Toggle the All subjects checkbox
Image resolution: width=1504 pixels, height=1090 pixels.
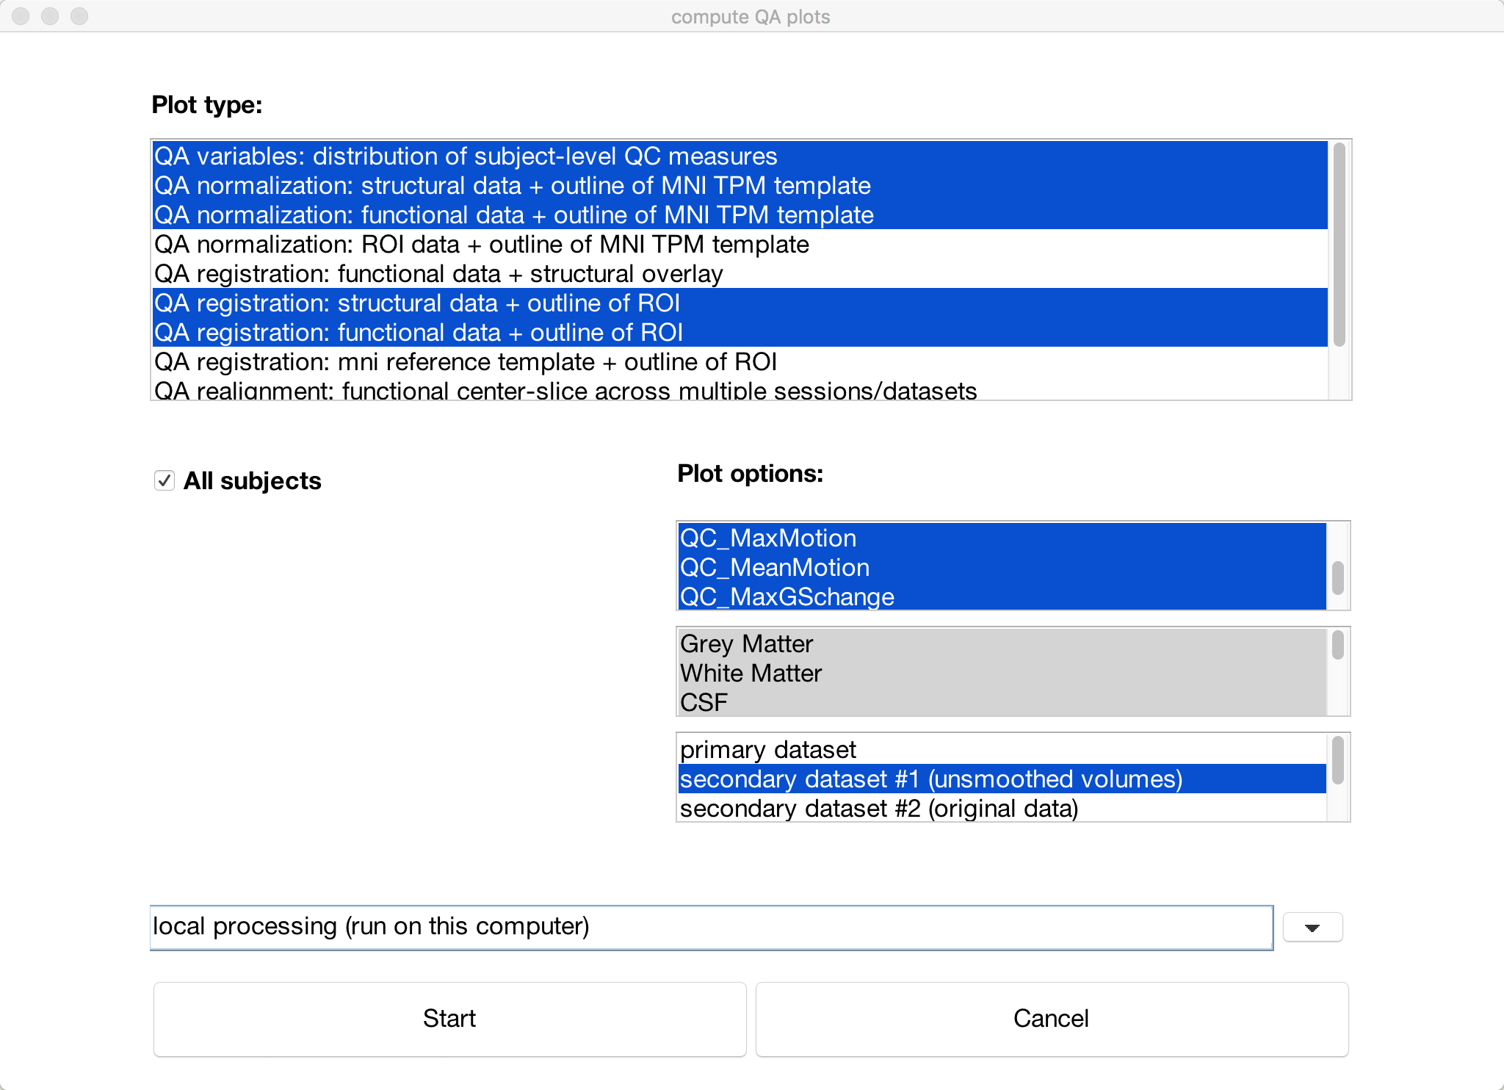164,480
